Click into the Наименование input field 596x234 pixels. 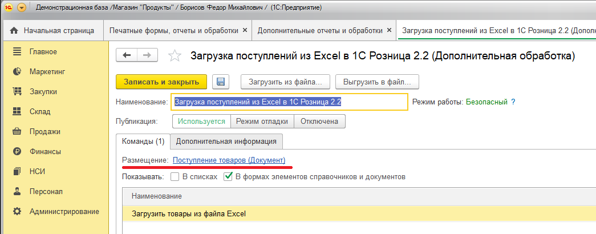[x=289, y=102]
